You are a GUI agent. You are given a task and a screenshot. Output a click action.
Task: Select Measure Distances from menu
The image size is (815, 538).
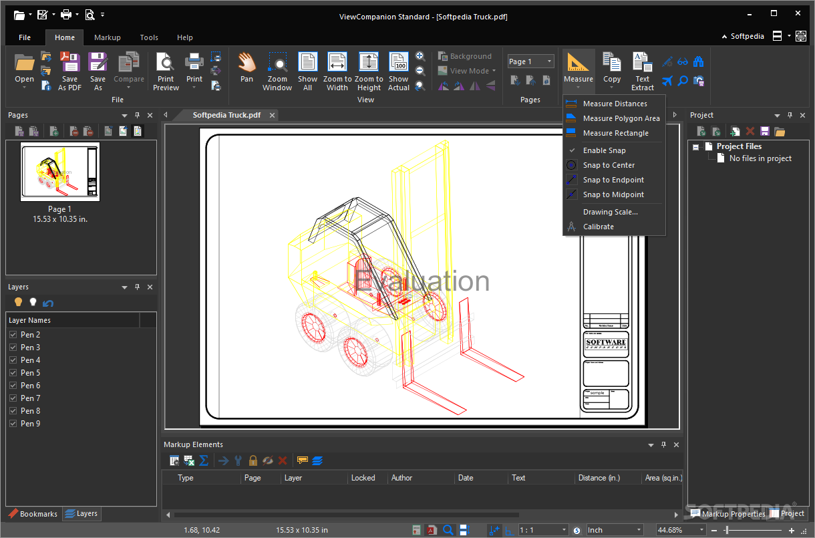615,104
